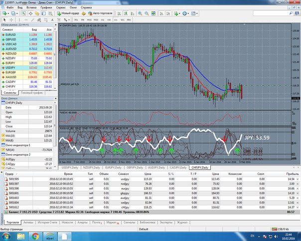Open the Графики menu
The image size is (301, 241).
[x=46, y=7]
